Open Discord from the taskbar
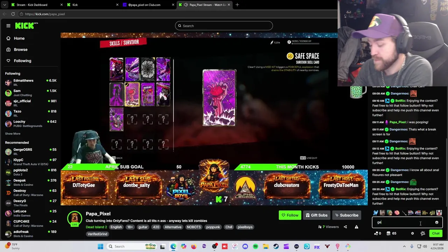This screenshot has height=252, width=448. point(245,246)
